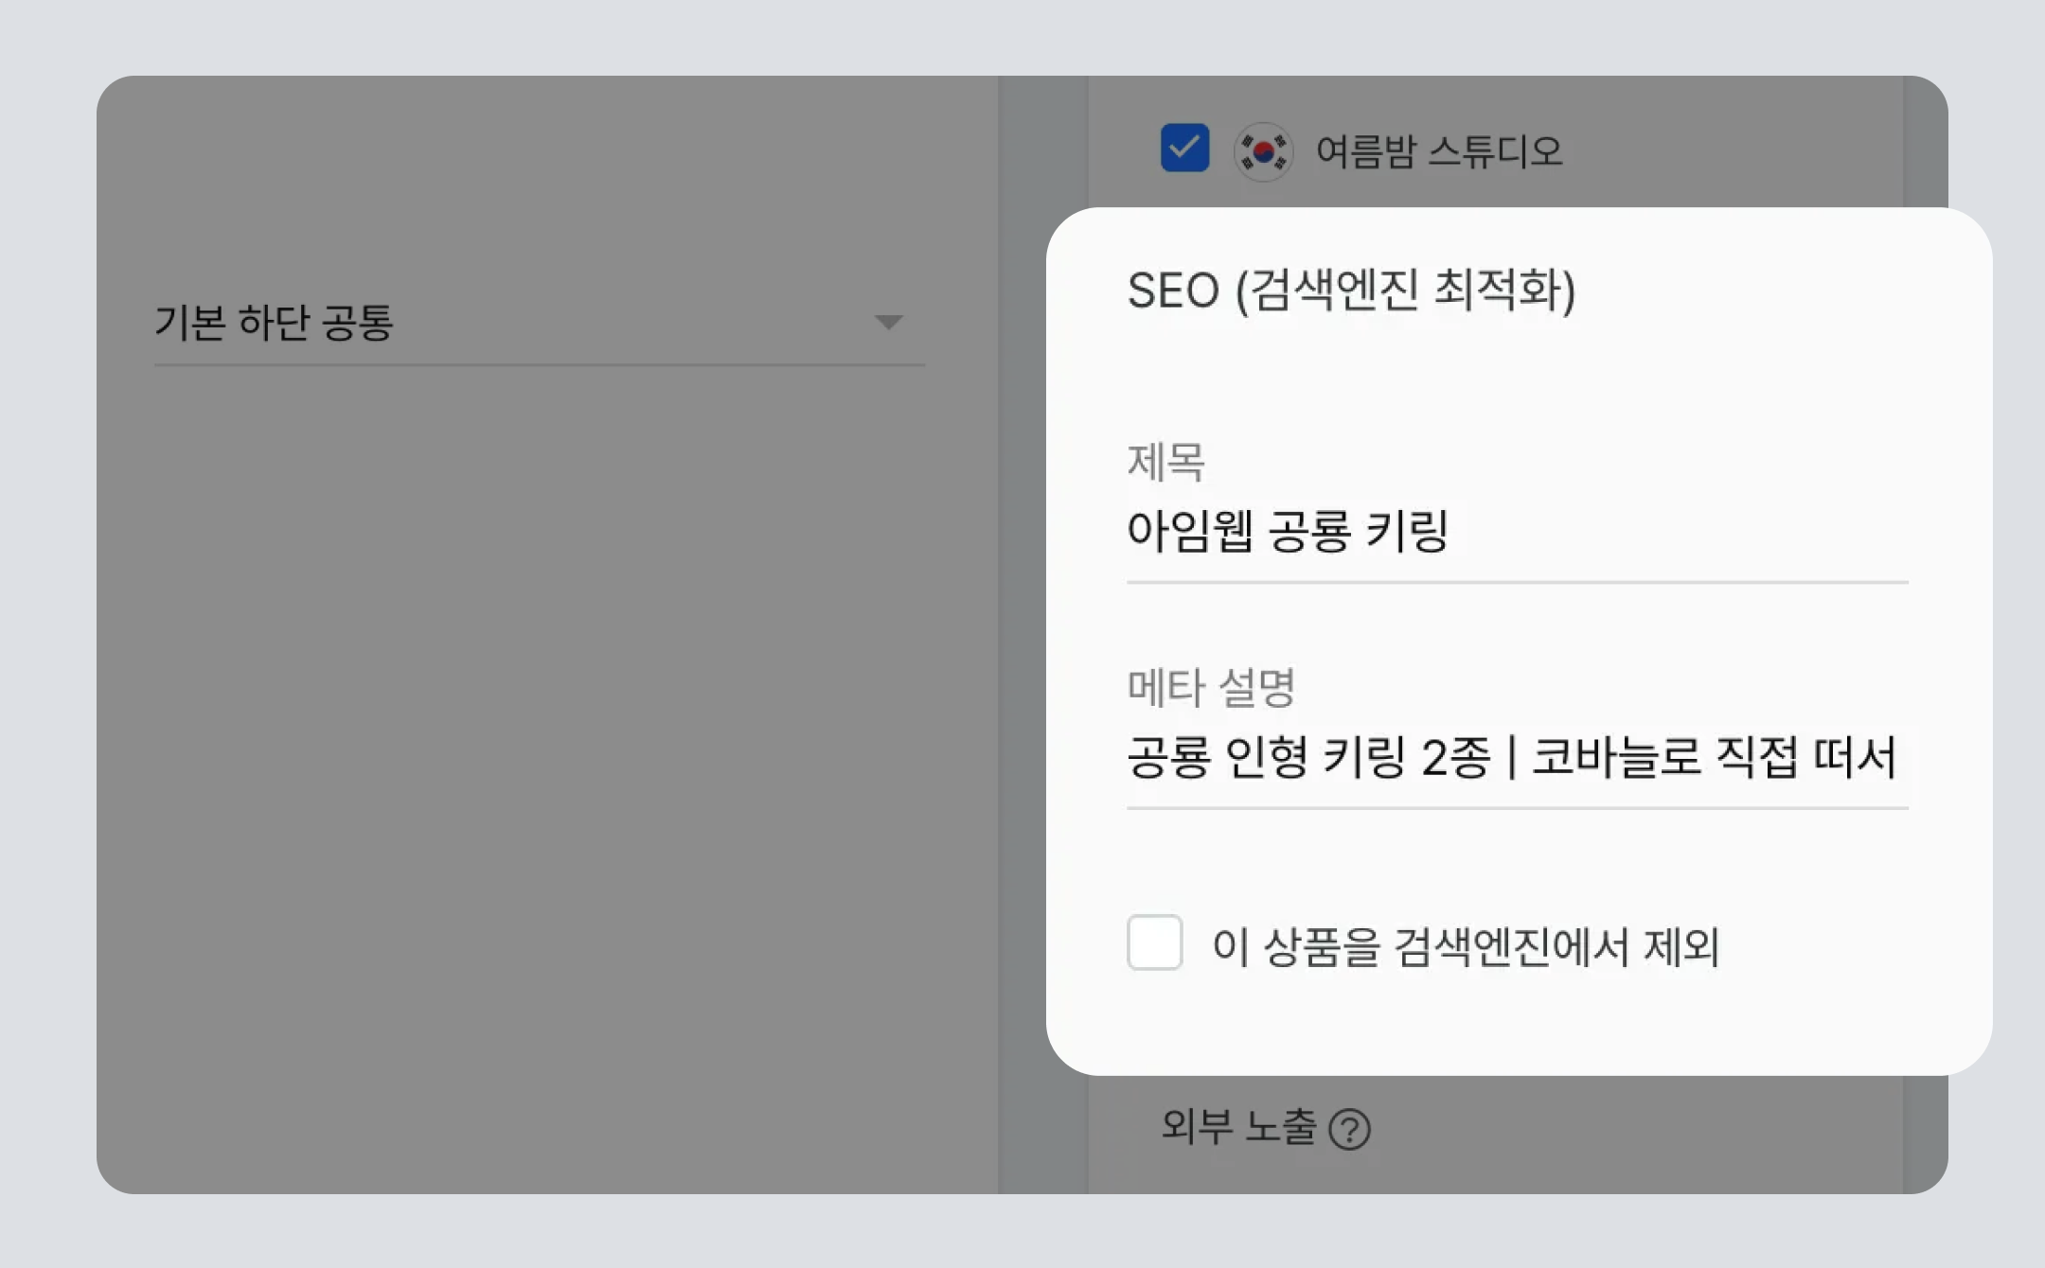Click the 기본 하단 공통 selected value text
Screen dimensions: 2045x1268
point(274,323)
